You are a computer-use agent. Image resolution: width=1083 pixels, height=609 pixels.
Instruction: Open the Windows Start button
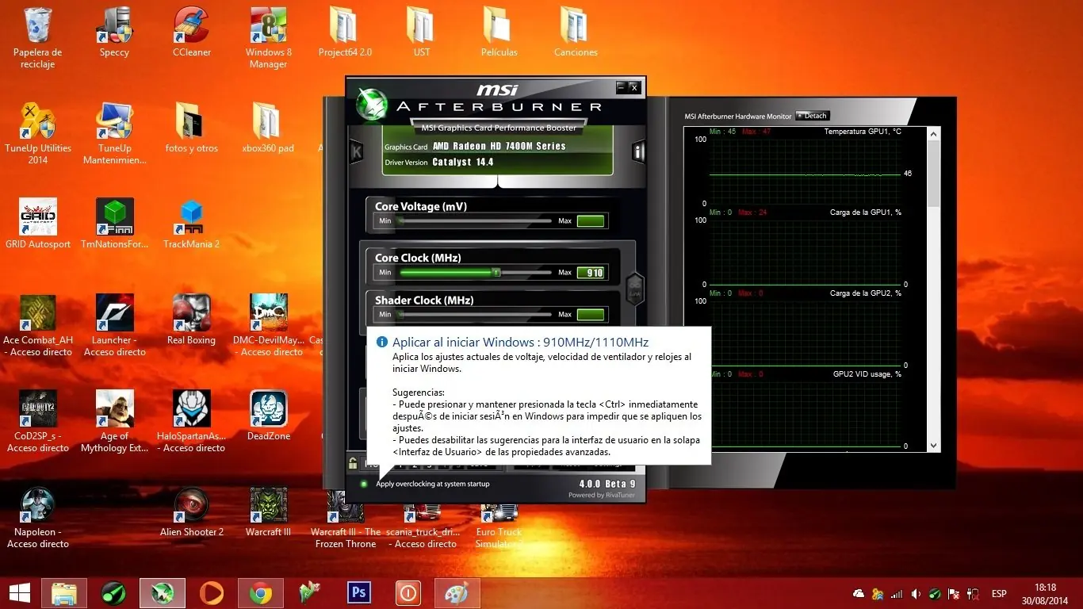[x=20, y=592]
